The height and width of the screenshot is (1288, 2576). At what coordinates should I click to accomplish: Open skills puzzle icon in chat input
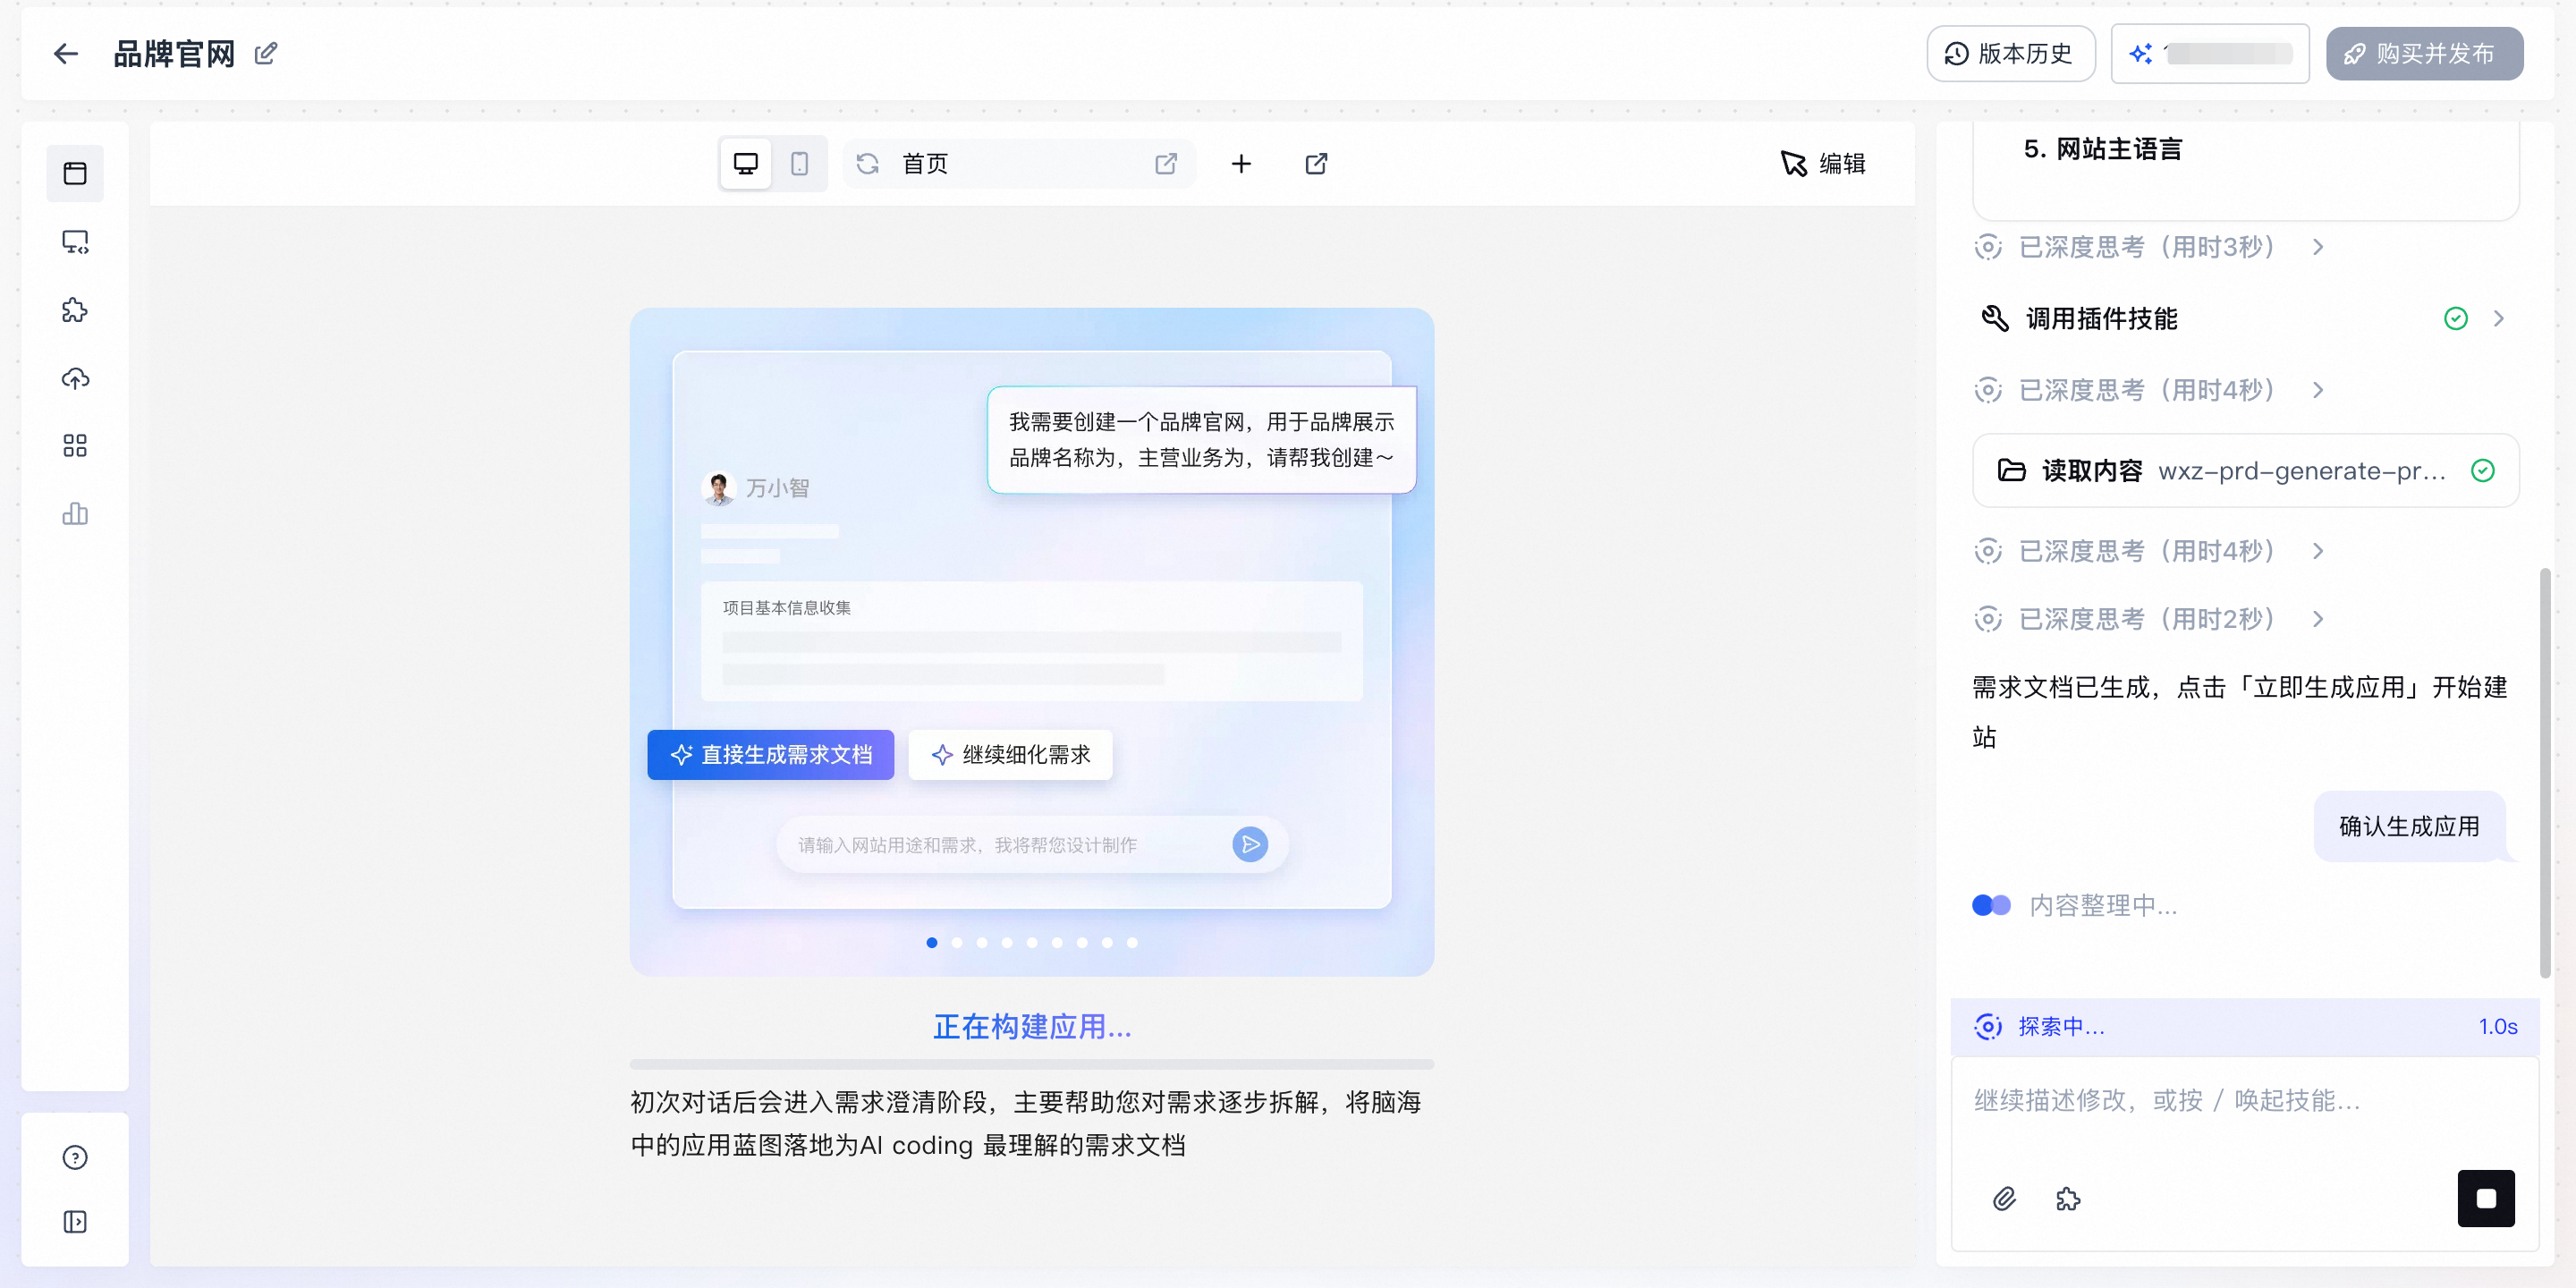[x=2068, y=1198]
